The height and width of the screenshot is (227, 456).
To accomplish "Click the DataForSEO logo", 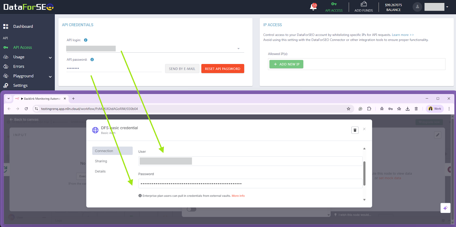I will click(28, 7).
